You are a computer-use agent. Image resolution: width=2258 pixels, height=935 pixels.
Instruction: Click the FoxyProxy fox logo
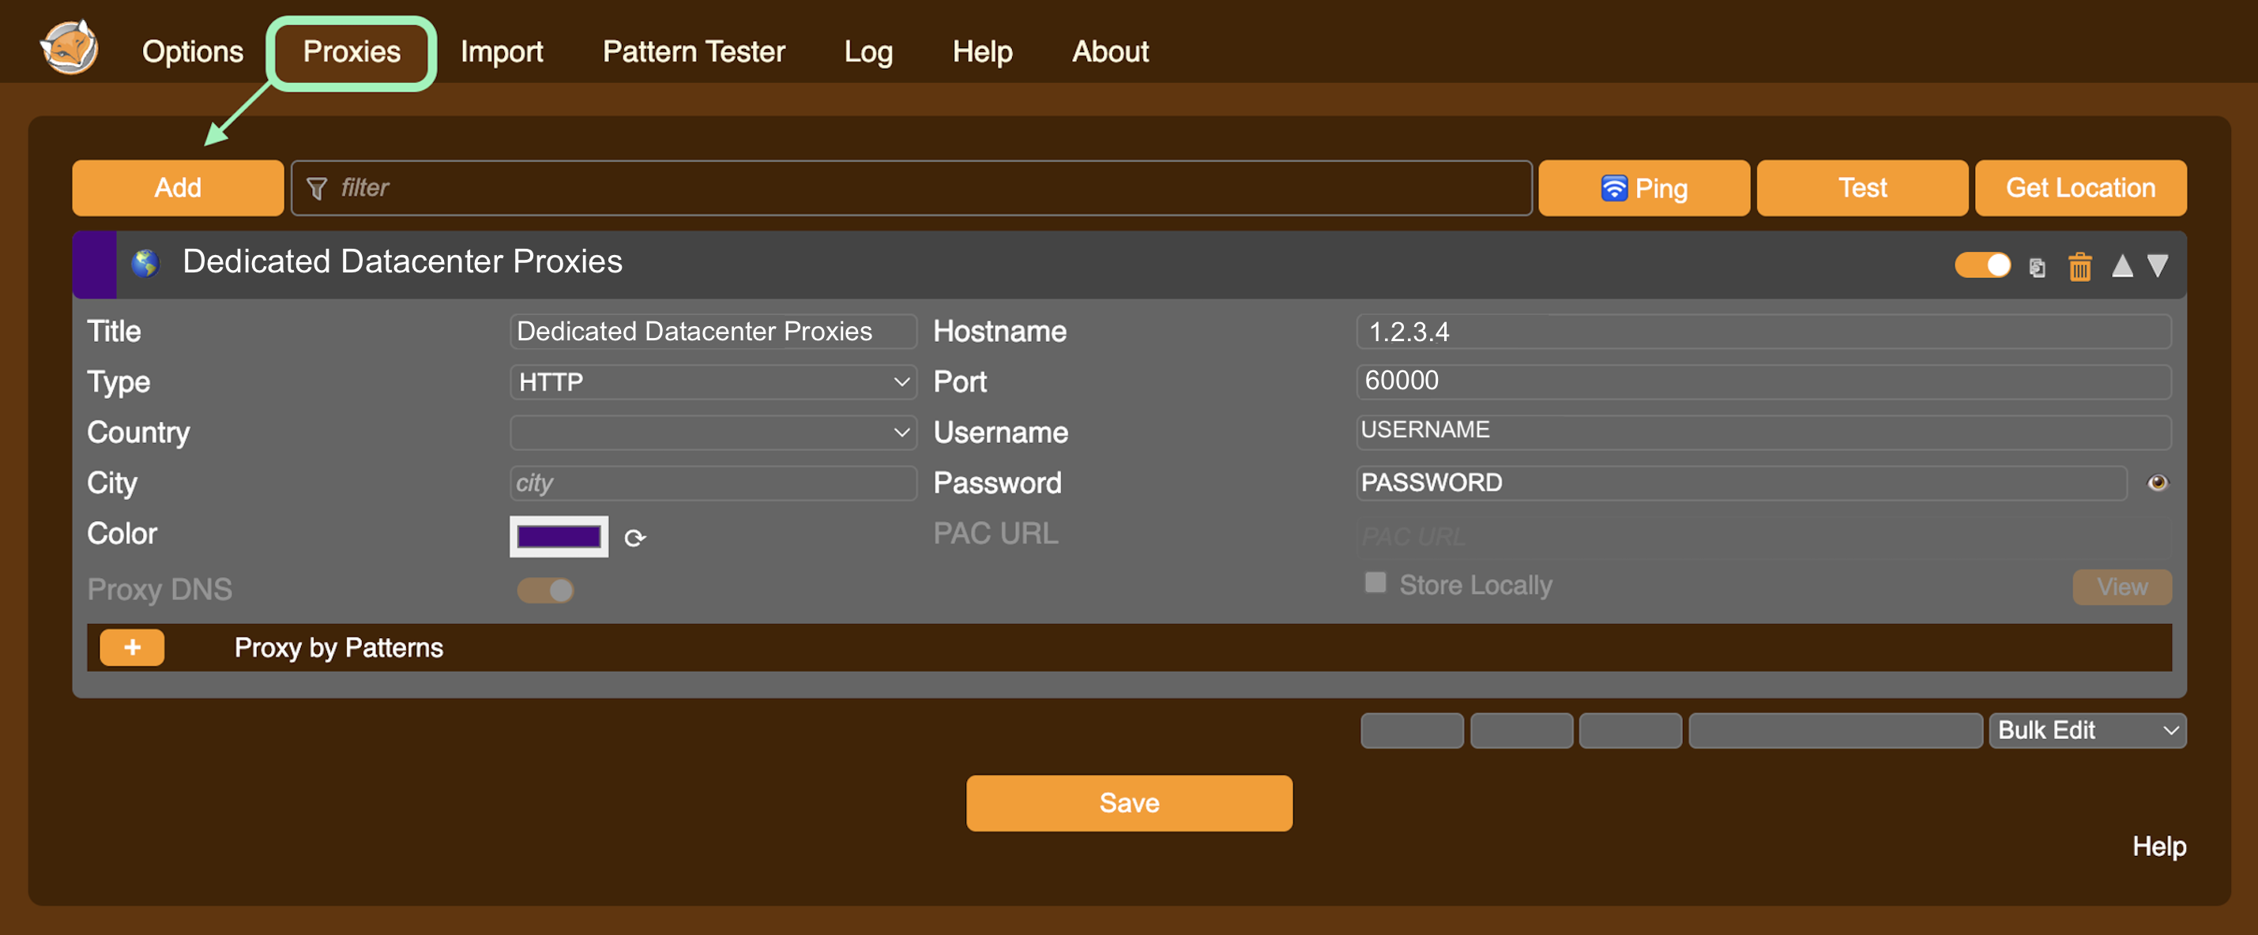69,48
